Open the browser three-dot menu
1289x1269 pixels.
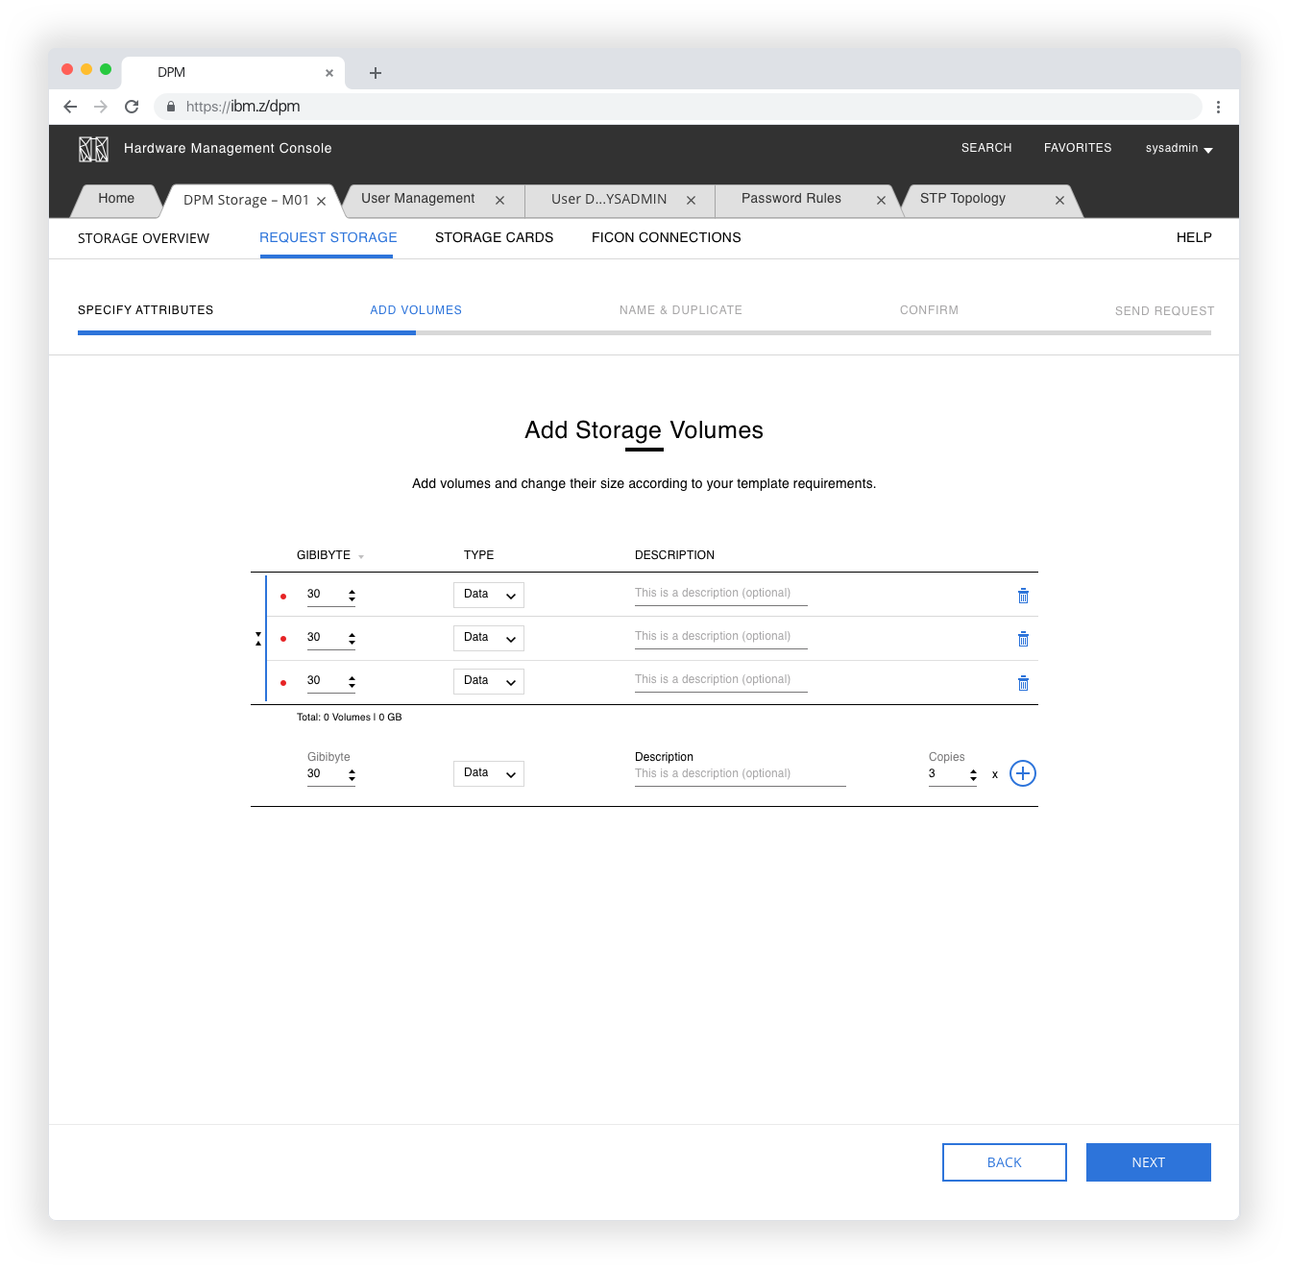[x=1218, y=107]
